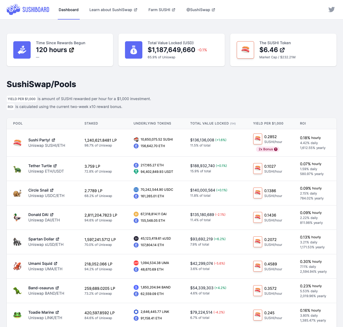Click the YIELD PER $1,000 column header

pos(268,123)
